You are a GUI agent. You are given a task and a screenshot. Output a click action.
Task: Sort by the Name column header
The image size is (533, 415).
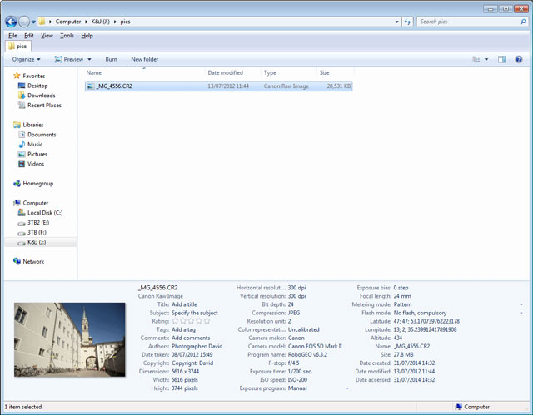pyautogui.click(x=144, y=72)
